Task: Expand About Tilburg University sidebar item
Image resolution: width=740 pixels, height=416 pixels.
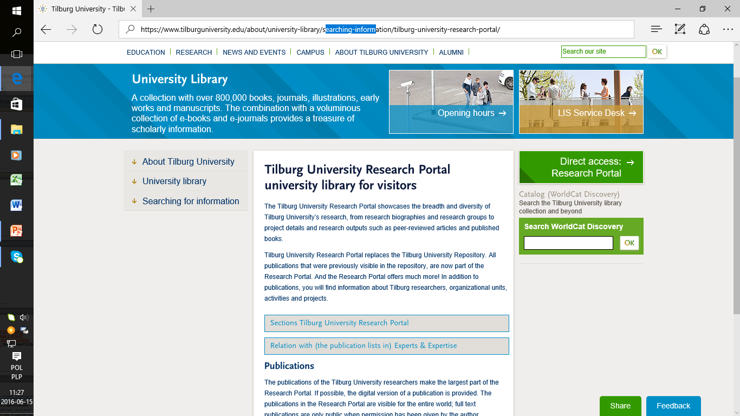Action: (186, 161)
